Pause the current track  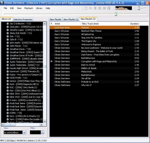tap(95, 8)
